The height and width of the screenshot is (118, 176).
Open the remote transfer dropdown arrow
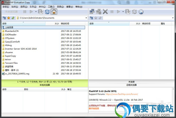123,12
